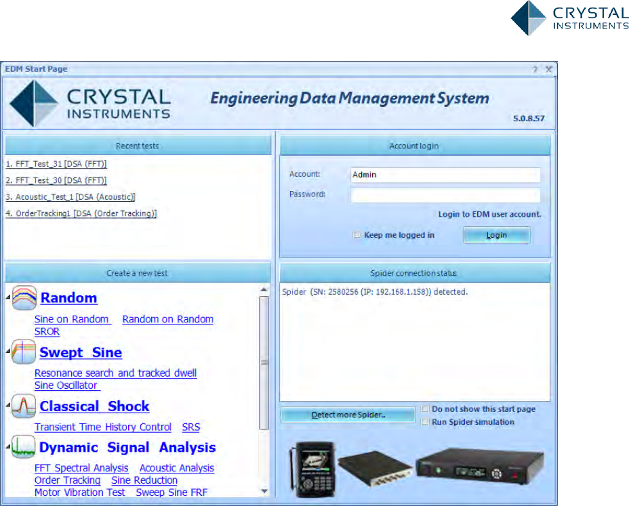Click the Create a new test header
The width and height of the screenshot is (629, 506).
[x=137, y=273]
